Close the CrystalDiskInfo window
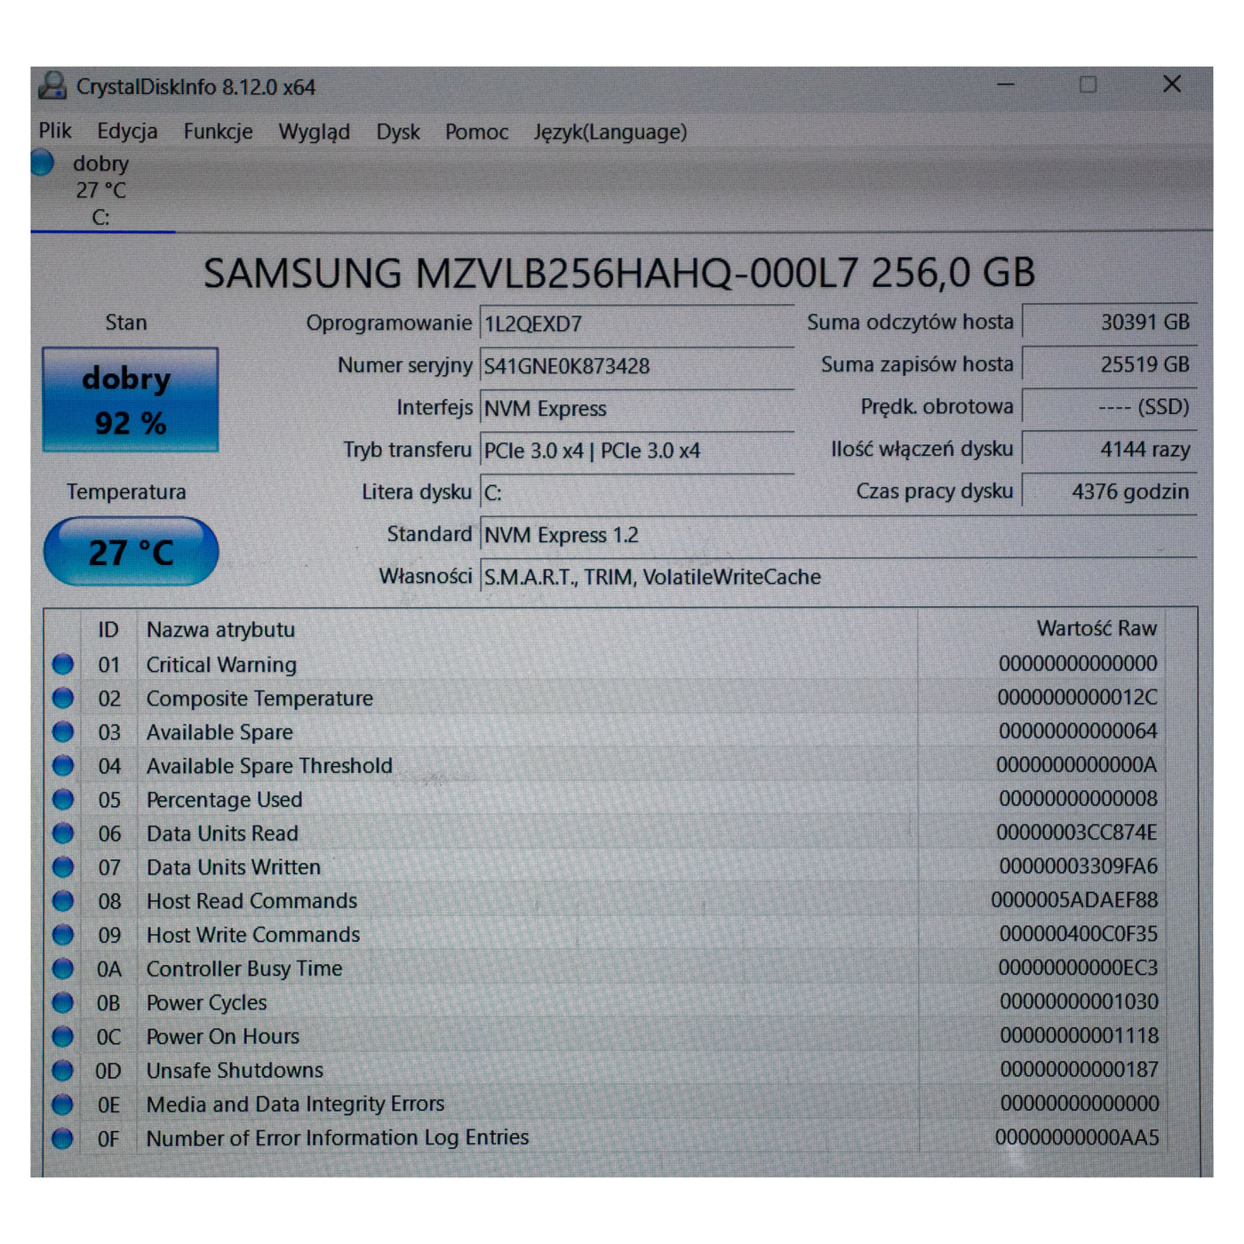 point(1172,84)
